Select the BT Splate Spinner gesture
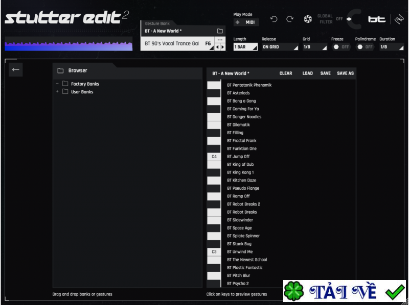Screen dimensions: 409x305 point(243,236)
